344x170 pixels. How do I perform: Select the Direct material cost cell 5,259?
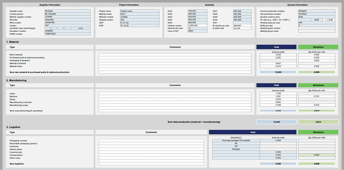[278, 55]
